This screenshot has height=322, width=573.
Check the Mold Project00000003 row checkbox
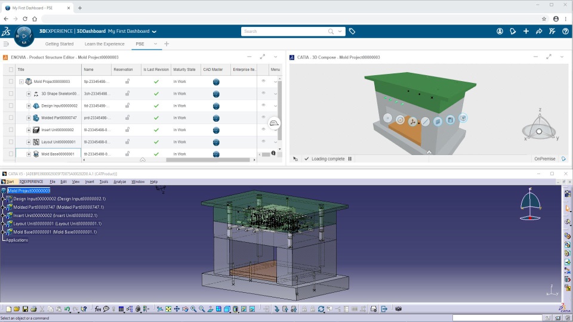(11, 82)
